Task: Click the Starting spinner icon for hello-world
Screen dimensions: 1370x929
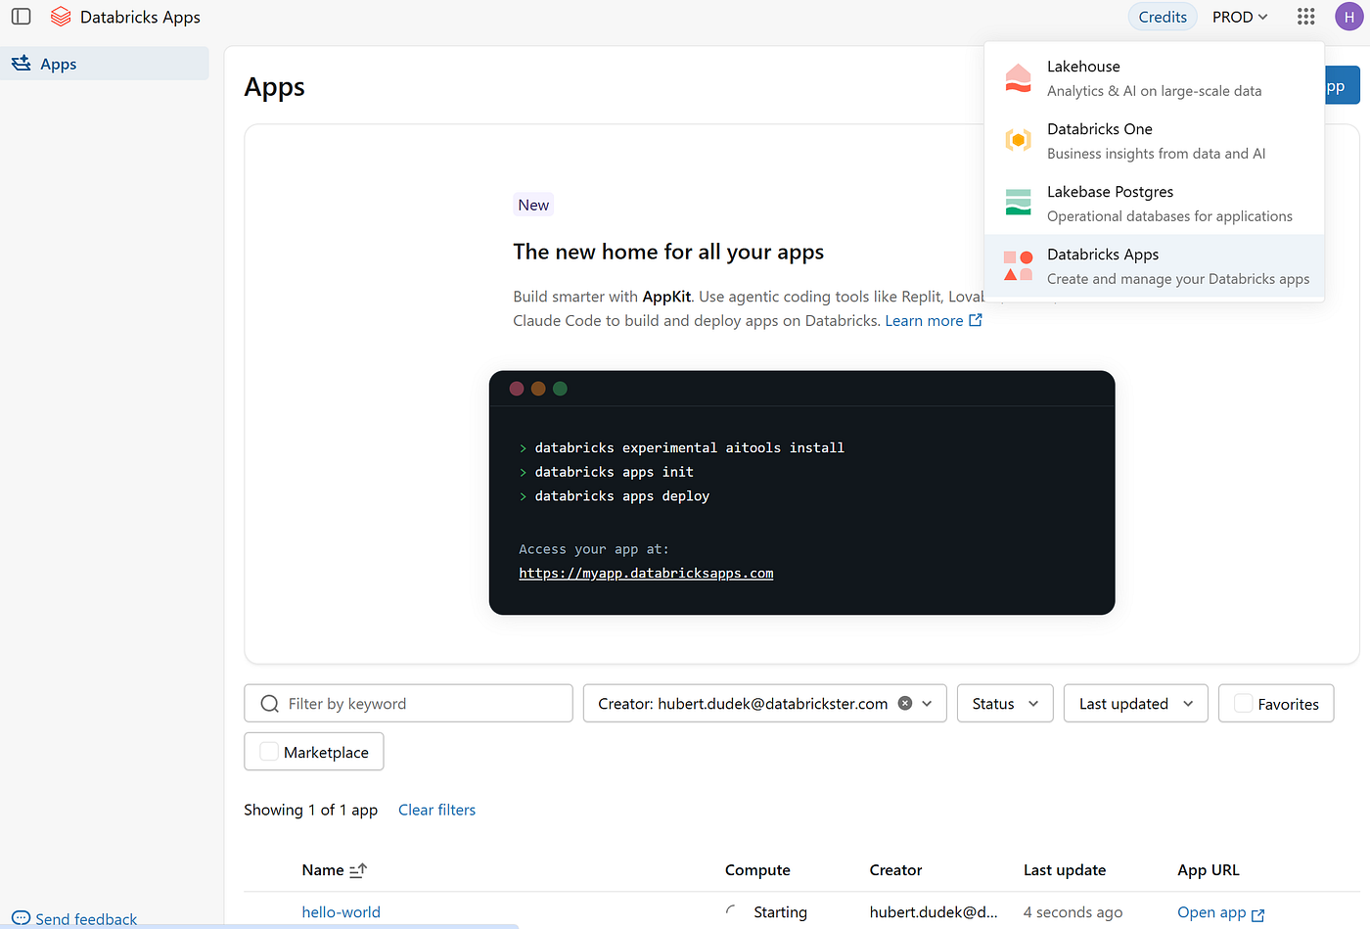Action: point(731,911)
